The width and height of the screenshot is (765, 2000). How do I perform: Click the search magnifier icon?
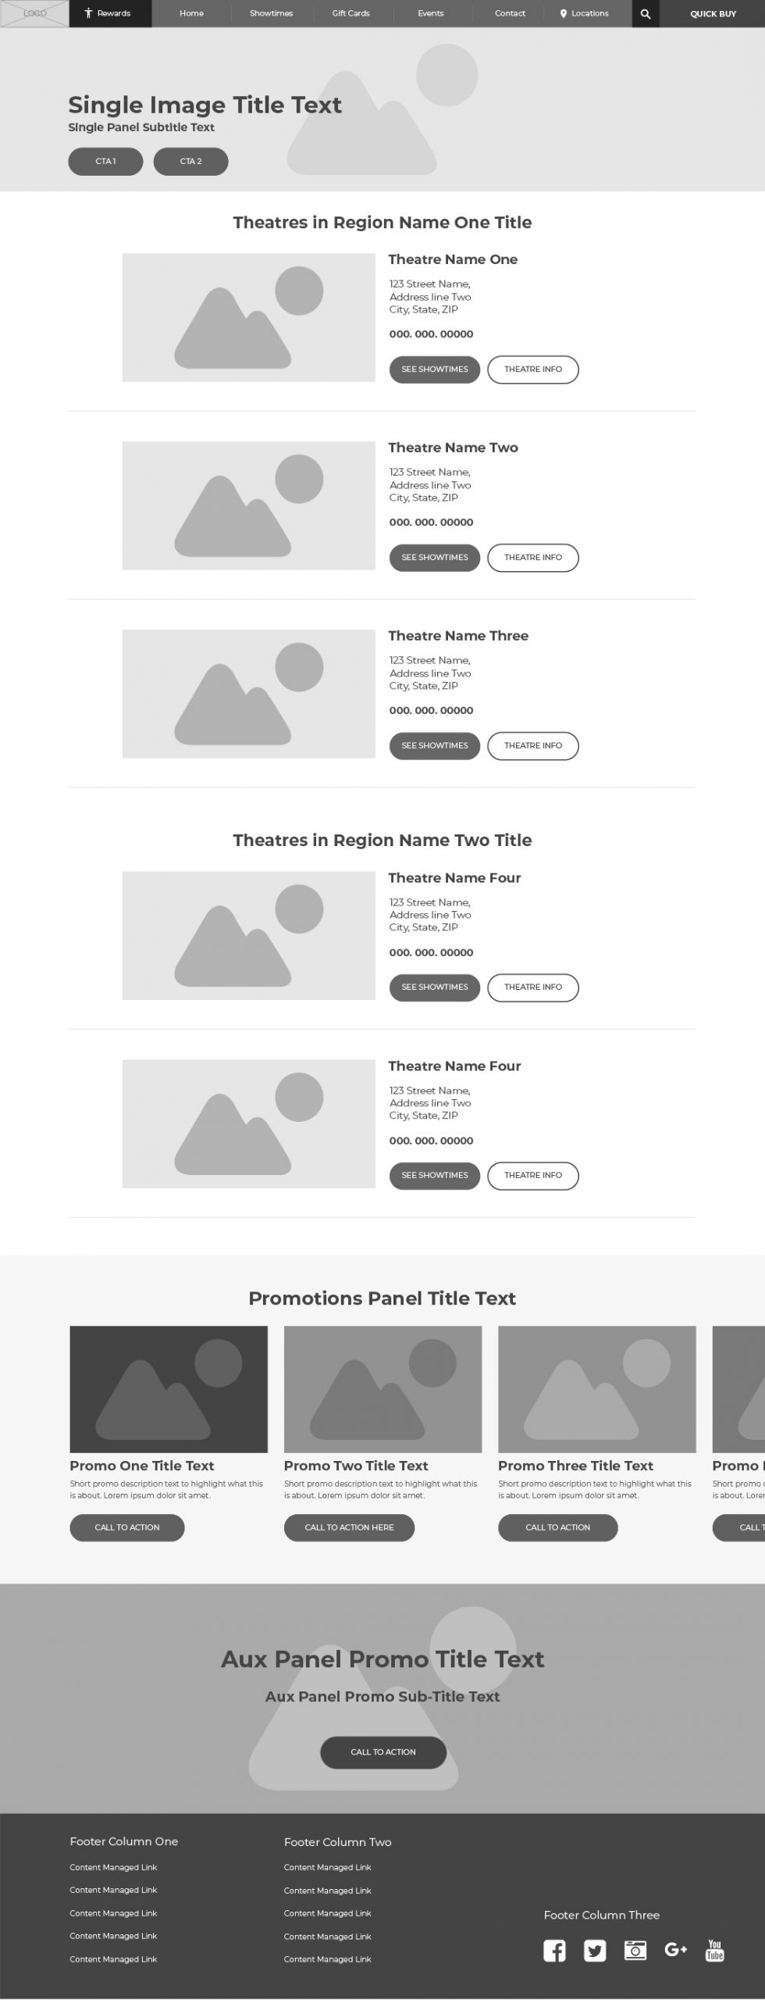[646, 14]
